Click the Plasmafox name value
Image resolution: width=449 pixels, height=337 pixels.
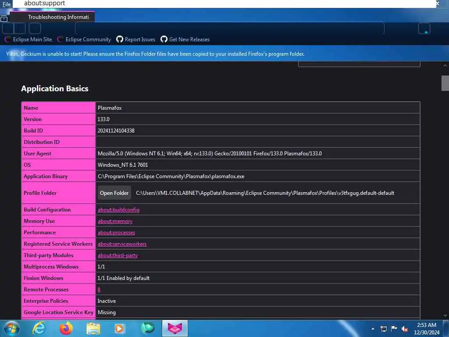(x=110, y=108)
